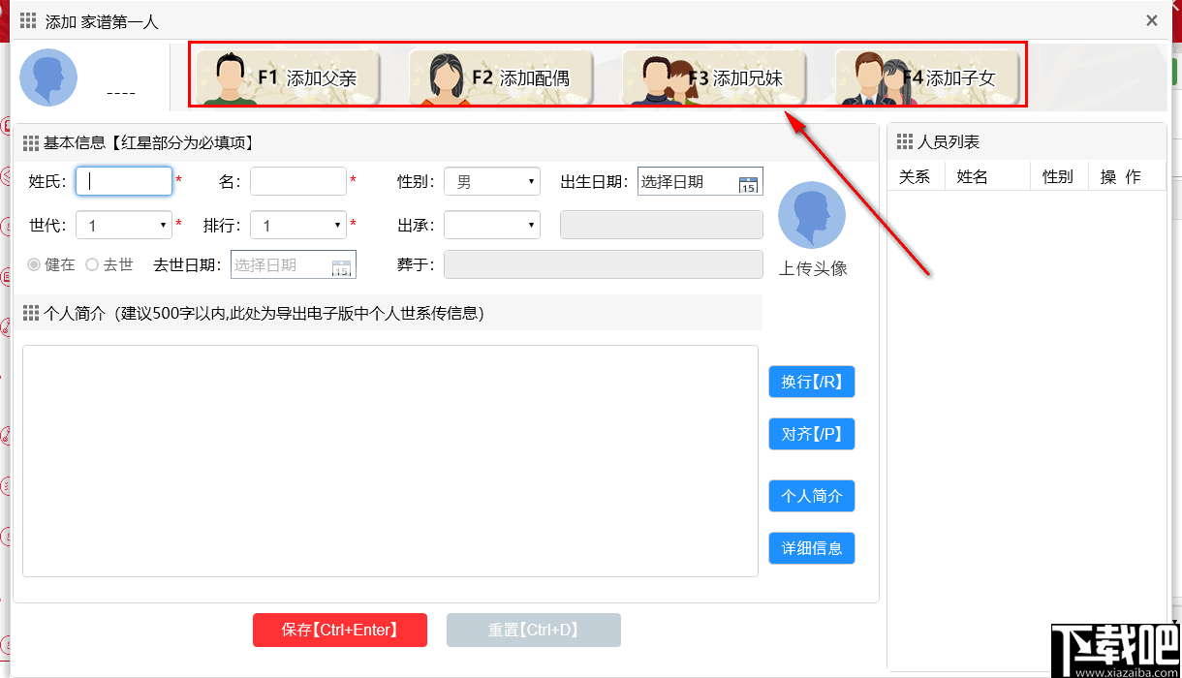Click the red 保存 save button
Image resolution: width=1182 pixels, height=678 pixels.
(340, 630)
